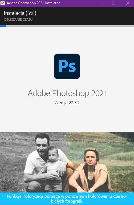Click the grayscale grass left of the man

click(13, 164)
